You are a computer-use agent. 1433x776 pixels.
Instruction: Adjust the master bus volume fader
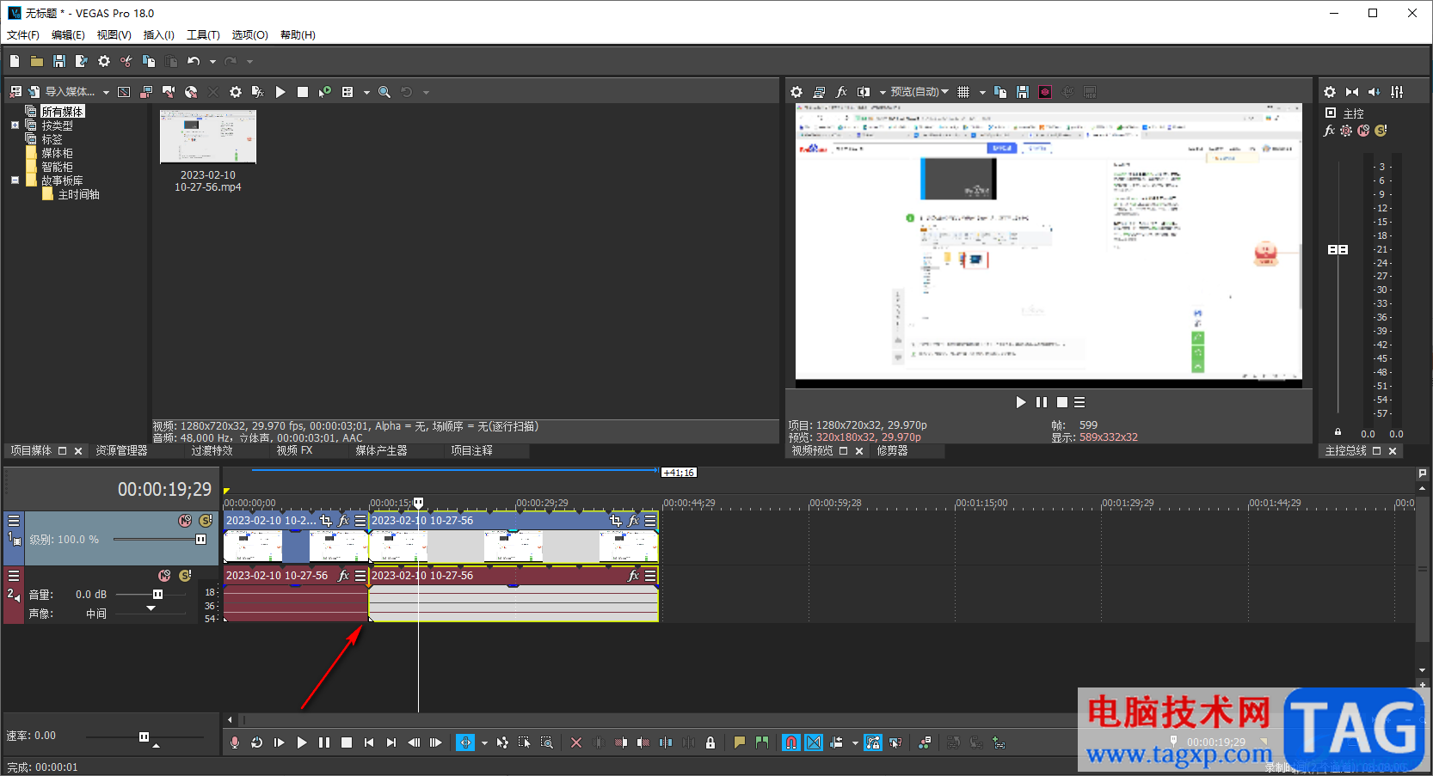point(1338,249)
